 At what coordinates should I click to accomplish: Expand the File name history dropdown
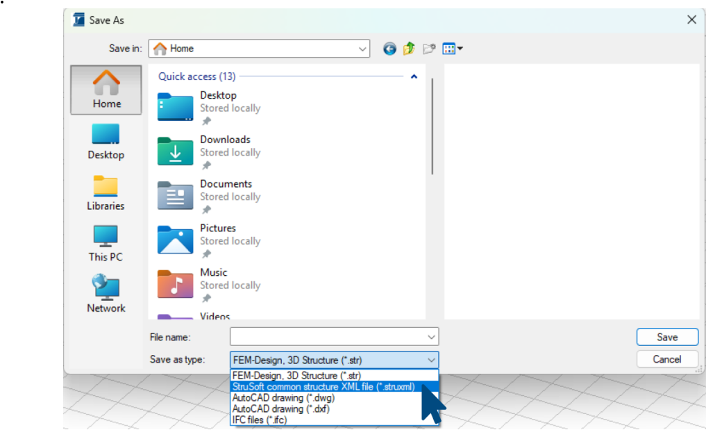point(431,337)
